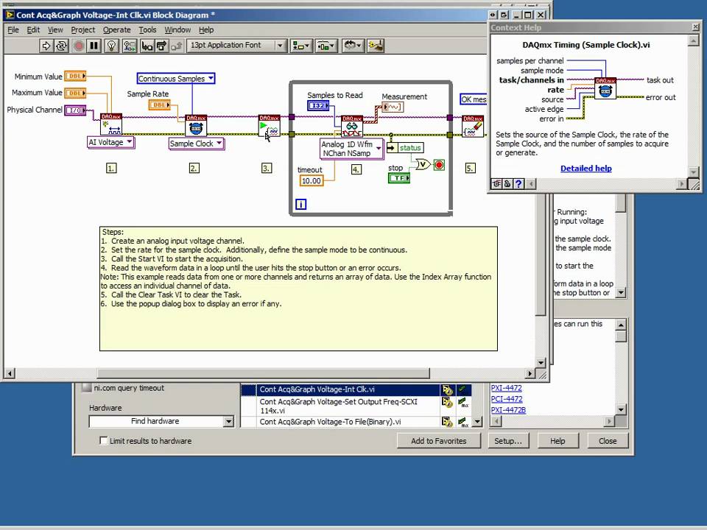Click the stop TF boolean terminal

pos(399,178)
